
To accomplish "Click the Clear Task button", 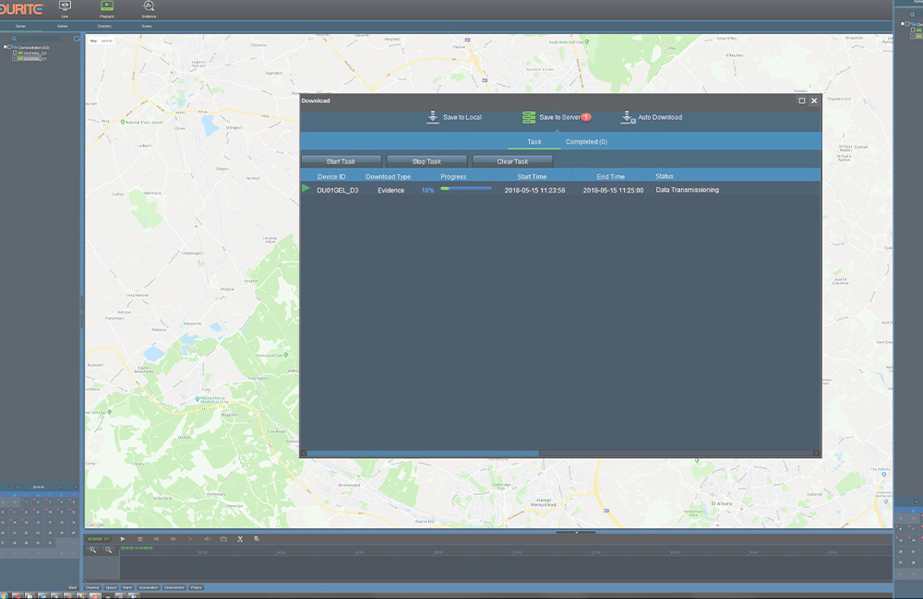I will [x=513, y=160].
